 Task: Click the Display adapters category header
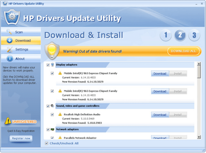[x=125, y=65]
